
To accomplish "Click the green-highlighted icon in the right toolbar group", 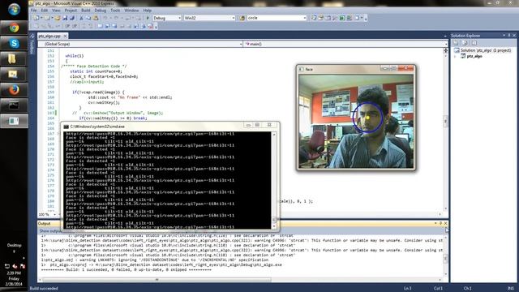I will coord(342,18).
